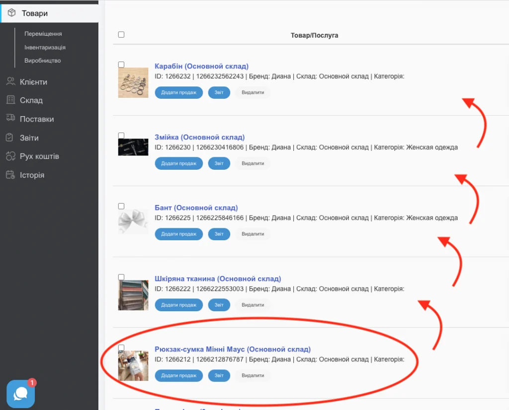Screen dimensions: 509x410
Task: Click the Товар/Послуга column header
Action: click(x=314, y=35)
